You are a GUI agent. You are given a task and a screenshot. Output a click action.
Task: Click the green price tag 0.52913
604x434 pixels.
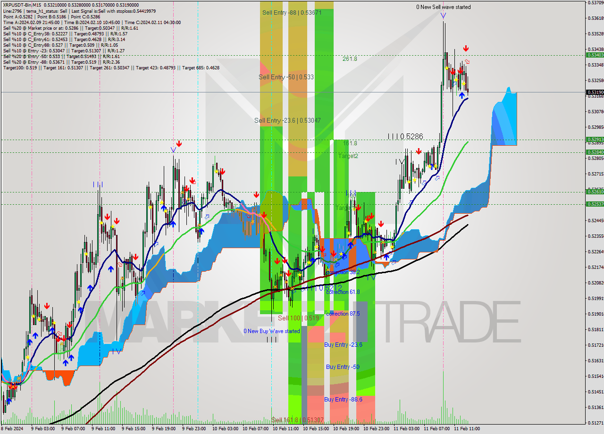click(x=595, y=140)
